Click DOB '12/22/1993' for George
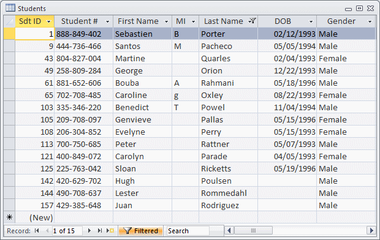This screenshot has width=380, height=240. (287, 71)
